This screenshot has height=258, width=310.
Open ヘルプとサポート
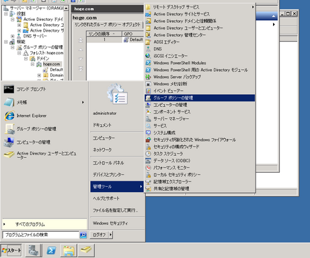pos(106,198)
